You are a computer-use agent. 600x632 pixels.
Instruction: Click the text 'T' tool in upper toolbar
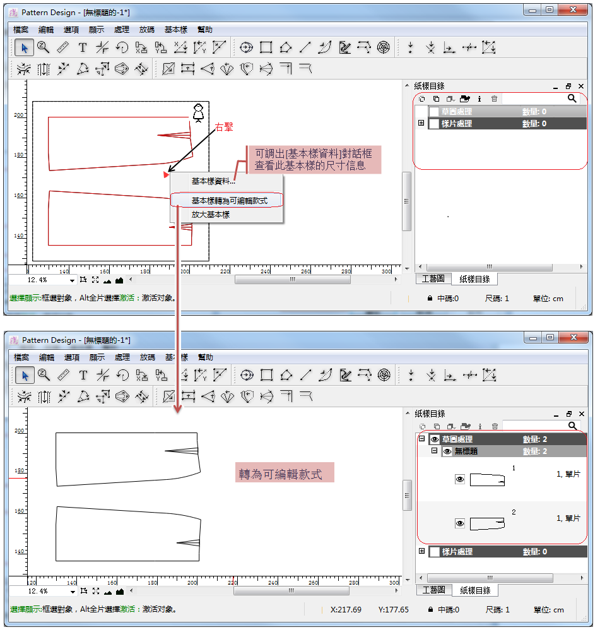coord(82,47)
